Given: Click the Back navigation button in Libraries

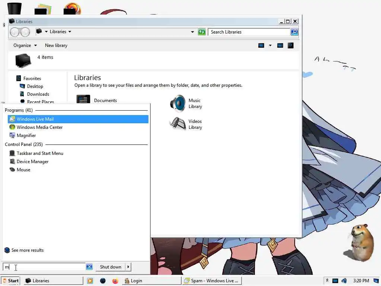Looking at the screenshot, I should 15,32.
